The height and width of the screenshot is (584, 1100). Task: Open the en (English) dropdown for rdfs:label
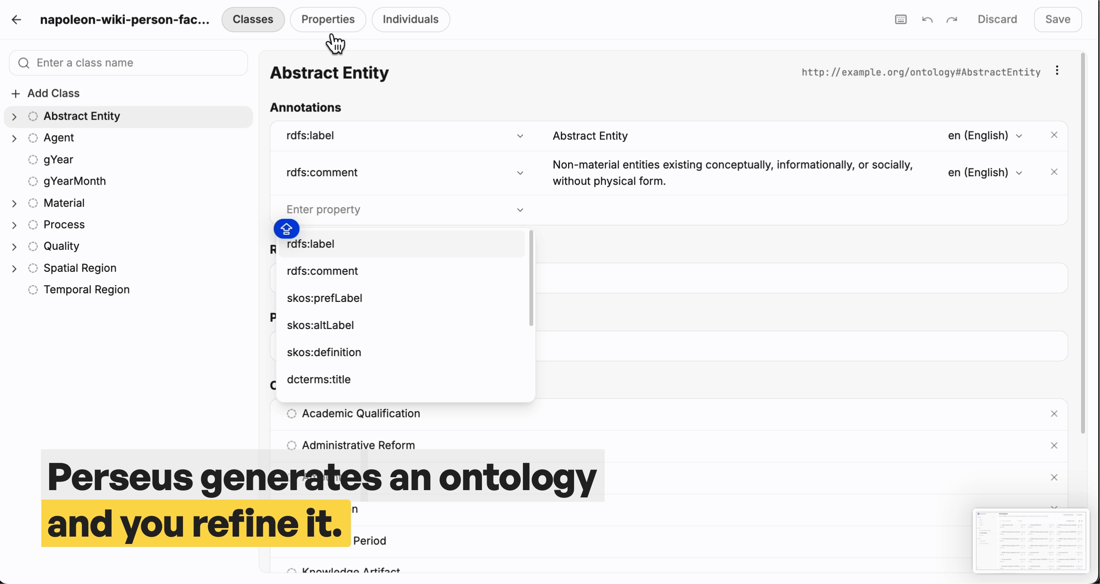(x=985, y=136)
